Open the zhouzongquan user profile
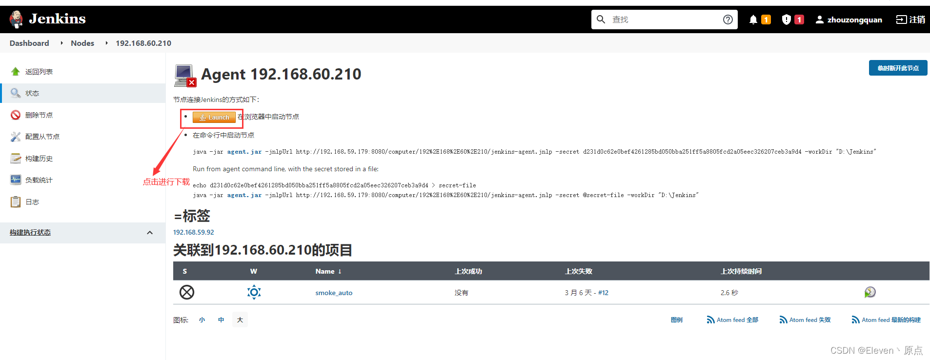 pyautogui.click(x=849, y=20)
